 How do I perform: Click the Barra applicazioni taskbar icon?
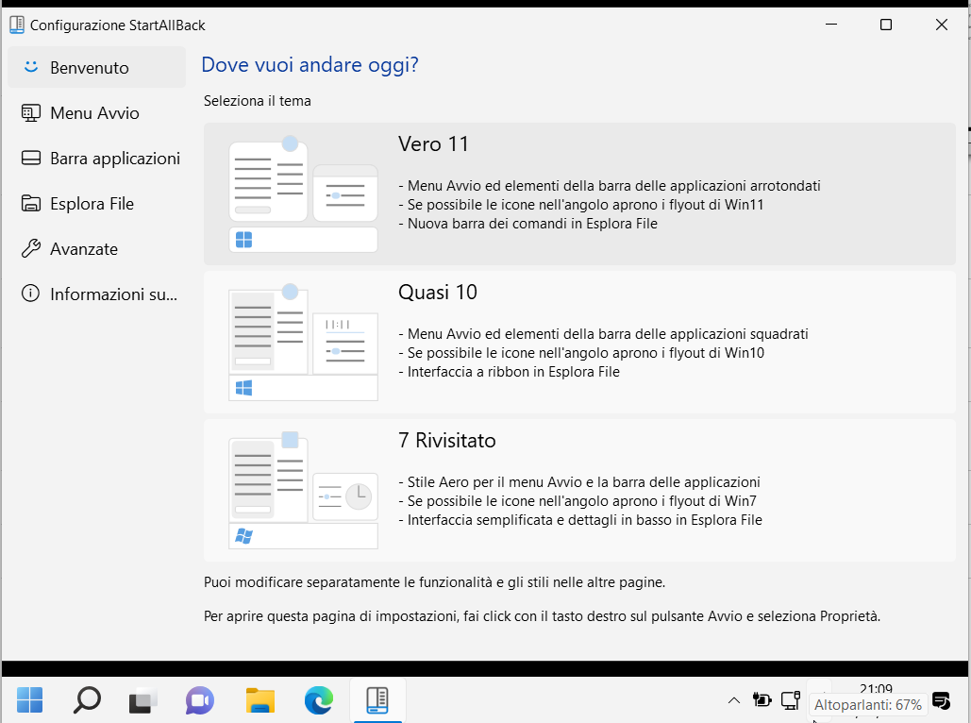coord(31,158)
